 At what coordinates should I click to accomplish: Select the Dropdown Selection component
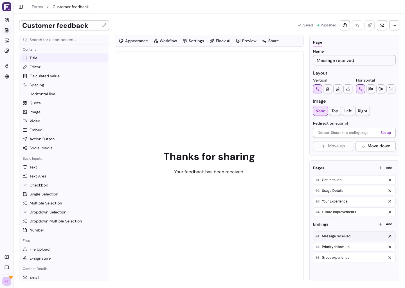point(64,212)
